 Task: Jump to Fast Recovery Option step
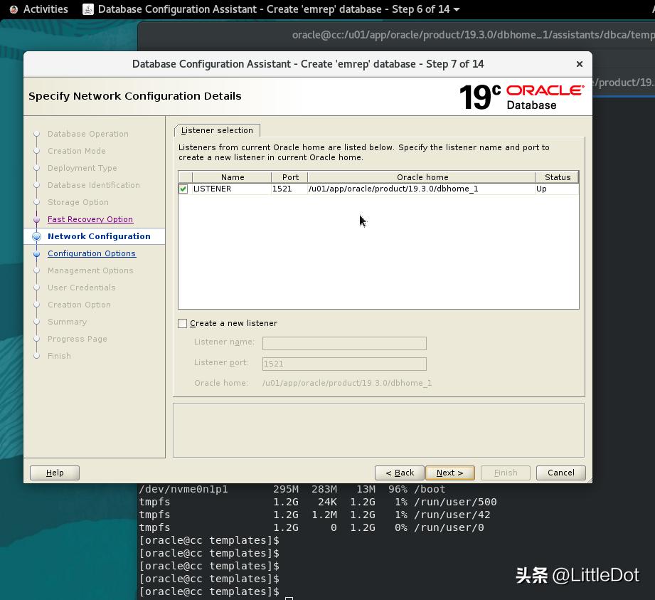[x=90, y=219]
